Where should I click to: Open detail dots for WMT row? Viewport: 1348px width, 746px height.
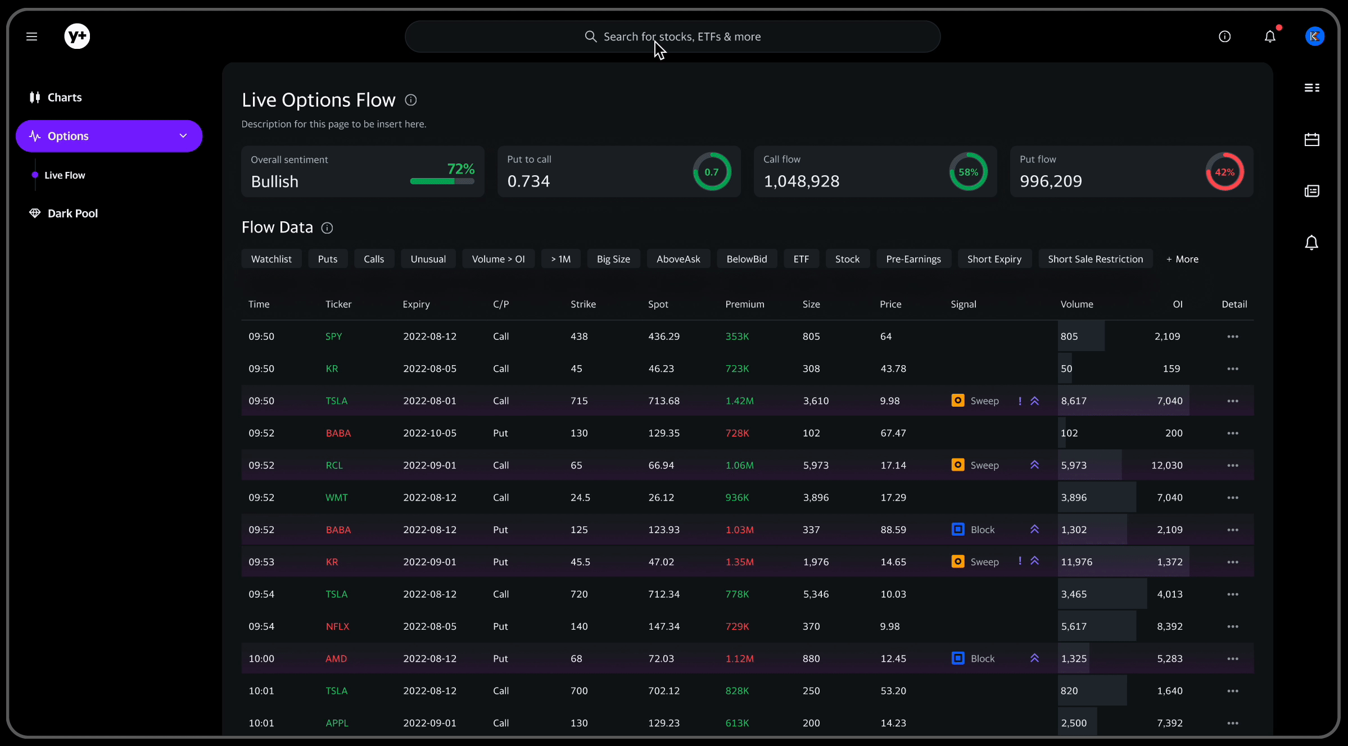[x=1233, y=498]
